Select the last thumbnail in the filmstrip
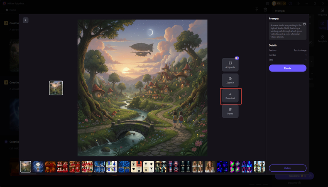Screen dimensions: 328x187 point(259,167)
